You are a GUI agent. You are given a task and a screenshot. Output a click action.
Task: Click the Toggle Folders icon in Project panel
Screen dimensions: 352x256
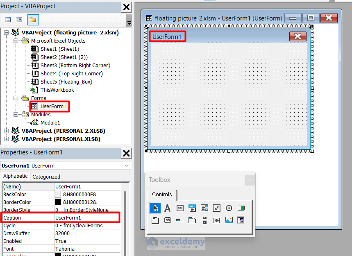33,20
